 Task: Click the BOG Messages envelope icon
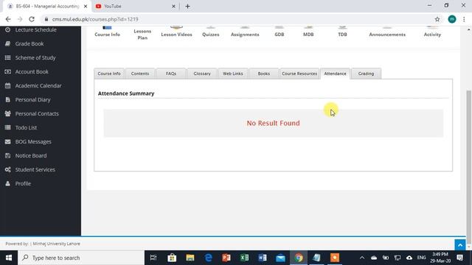(x=8, y=141)
